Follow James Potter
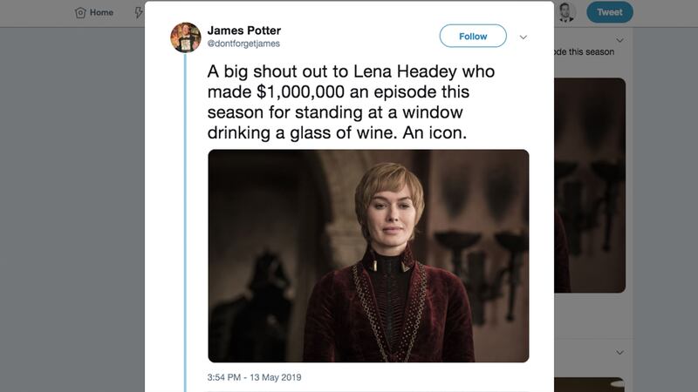 click(x=473, y=37)
